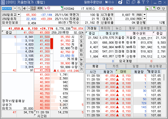Click the stock search magnifier icon
Viewport: 168px width, 119px height.
click(19, 8)
